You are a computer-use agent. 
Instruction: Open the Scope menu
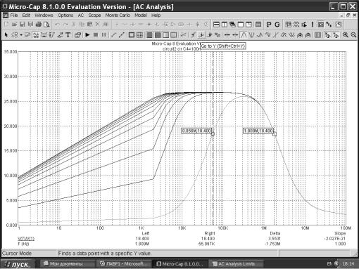coord(94,15)
